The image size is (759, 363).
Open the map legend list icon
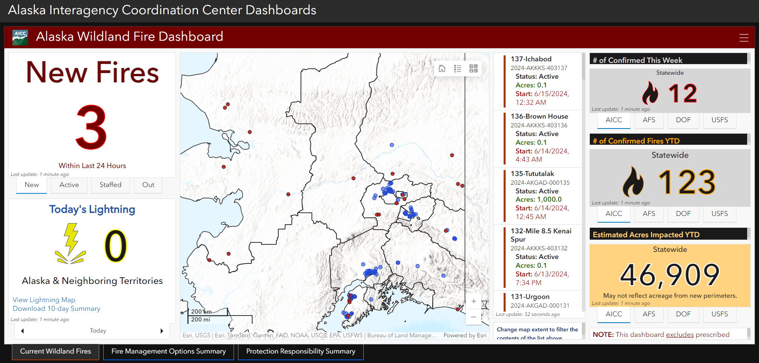pyautogui.click(x=458, y=68)
